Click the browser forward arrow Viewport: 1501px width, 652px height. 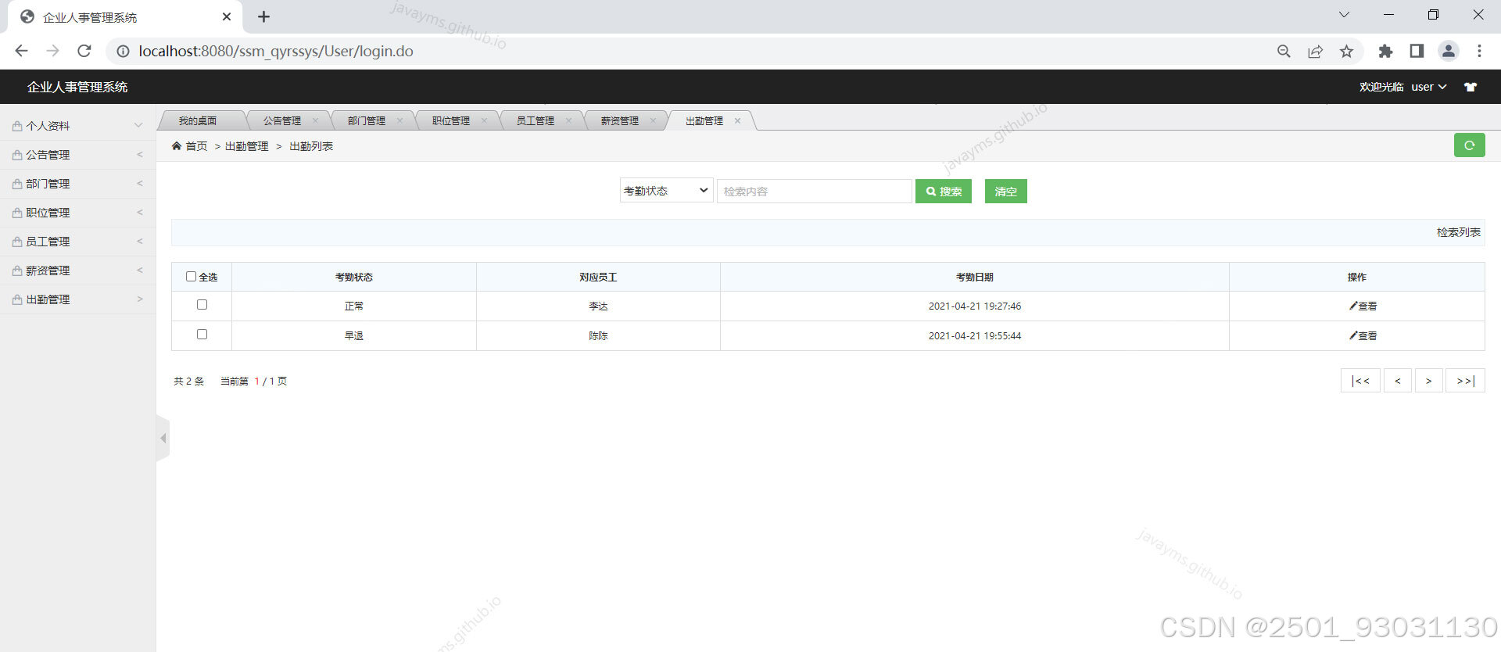coord(52,51)
